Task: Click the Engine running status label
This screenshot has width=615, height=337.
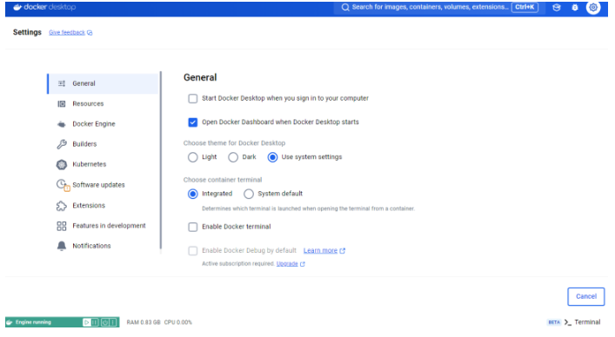Action: tap(33, 322)
